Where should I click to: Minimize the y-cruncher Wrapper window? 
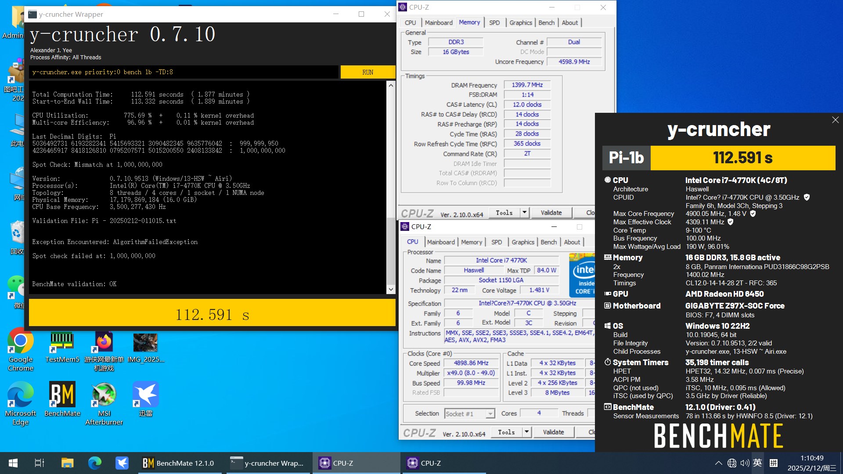(336, 14)
